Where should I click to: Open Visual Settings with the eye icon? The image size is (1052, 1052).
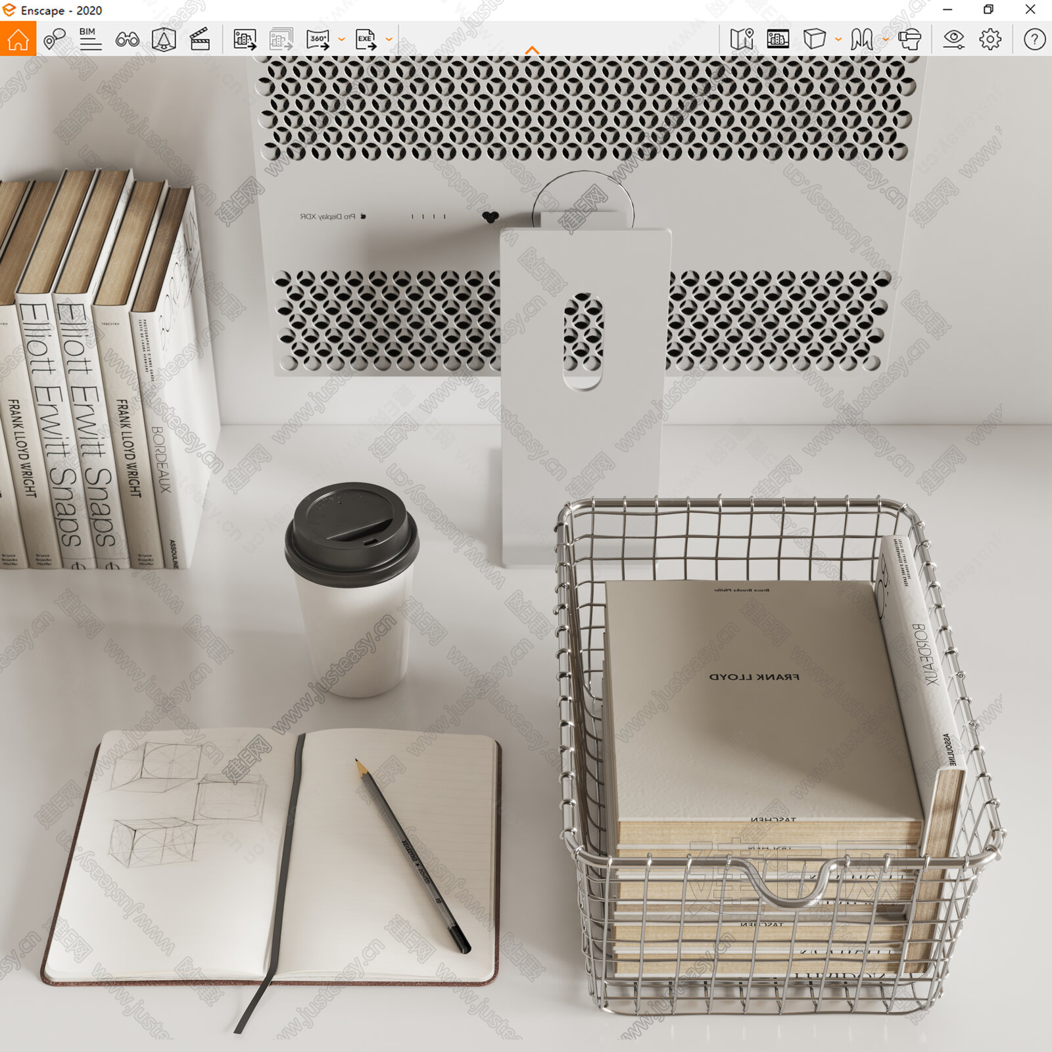(953, 39)
